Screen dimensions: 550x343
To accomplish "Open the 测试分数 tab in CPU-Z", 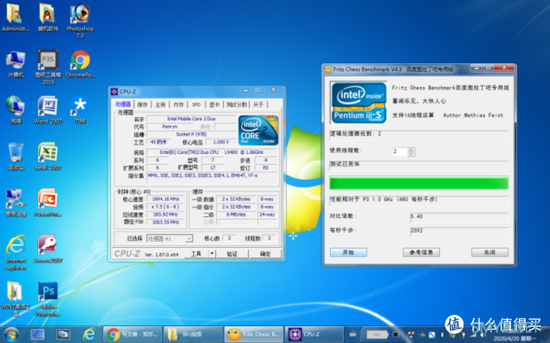I will 237,104.
